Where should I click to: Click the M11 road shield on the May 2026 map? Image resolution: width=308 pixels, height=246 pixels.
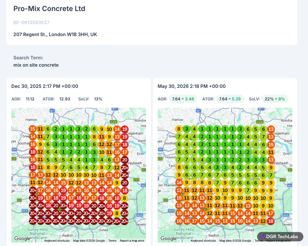(261, 109)
